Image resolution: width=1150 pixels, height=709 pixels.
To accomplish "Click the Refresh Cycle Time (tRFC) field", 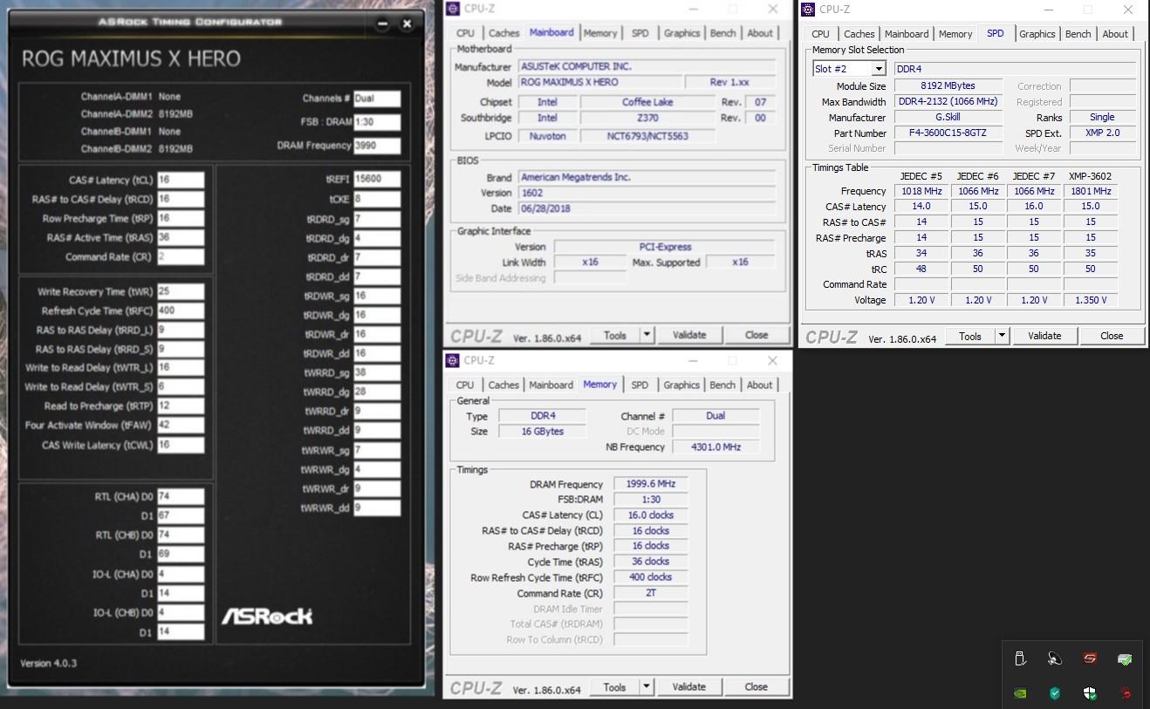I will 181,311.
